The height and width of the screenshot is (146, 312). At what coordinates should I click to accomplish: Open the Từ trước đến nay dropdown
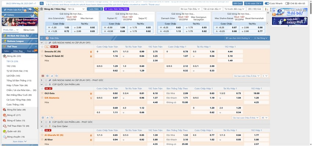[x=234, y=9]
